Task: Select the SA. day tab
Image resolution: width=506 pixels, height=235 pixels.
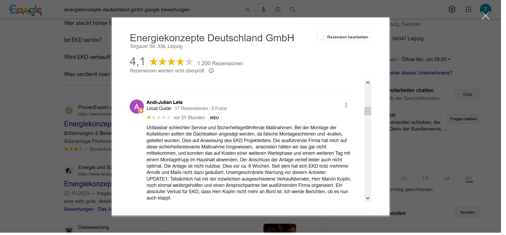Action: [x=447, y=178]
